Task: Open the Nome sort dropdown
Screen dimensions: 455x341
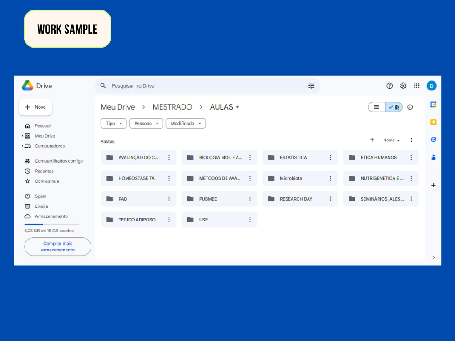Action: tap(391, 140)
